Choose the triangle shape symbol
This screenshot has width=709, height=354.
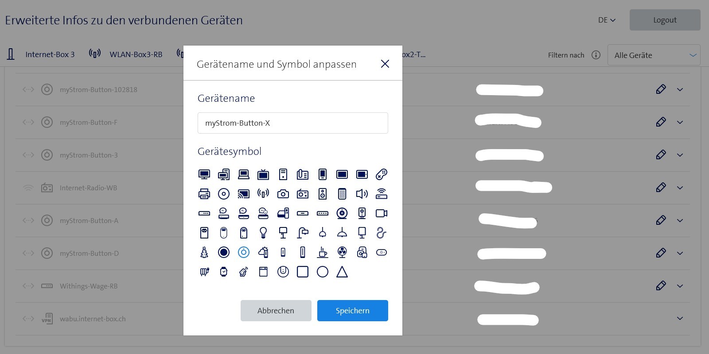pos(342,272)
